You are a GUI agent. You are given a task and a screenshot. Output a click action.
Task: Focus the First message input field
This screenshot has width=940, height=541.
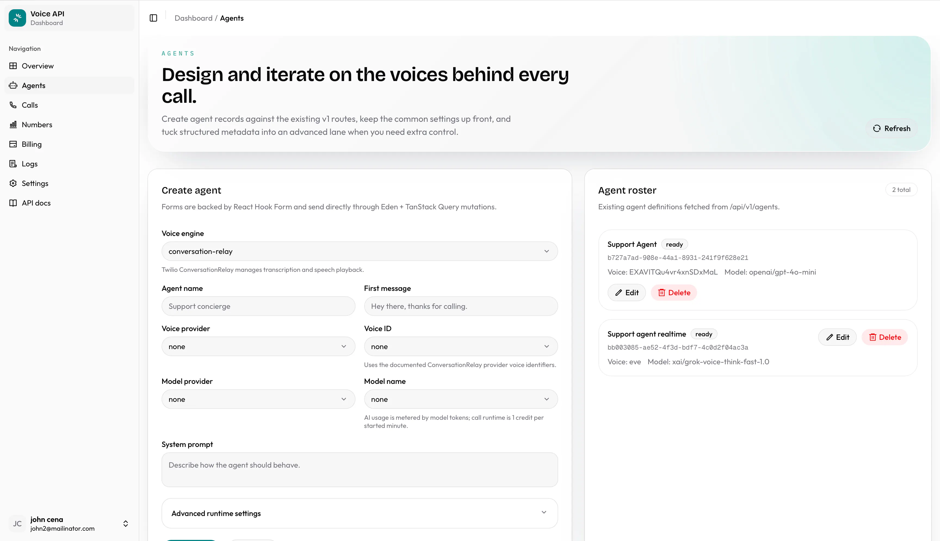point(460,306)
